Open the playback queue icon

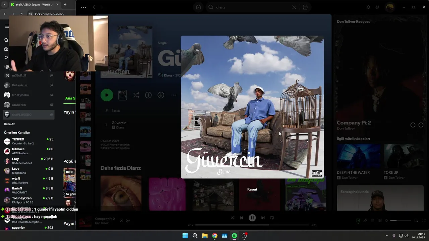pos(372,221)
